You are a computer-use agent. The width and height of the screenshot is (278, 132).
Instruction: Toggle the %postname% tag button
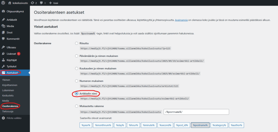[200, 125]
